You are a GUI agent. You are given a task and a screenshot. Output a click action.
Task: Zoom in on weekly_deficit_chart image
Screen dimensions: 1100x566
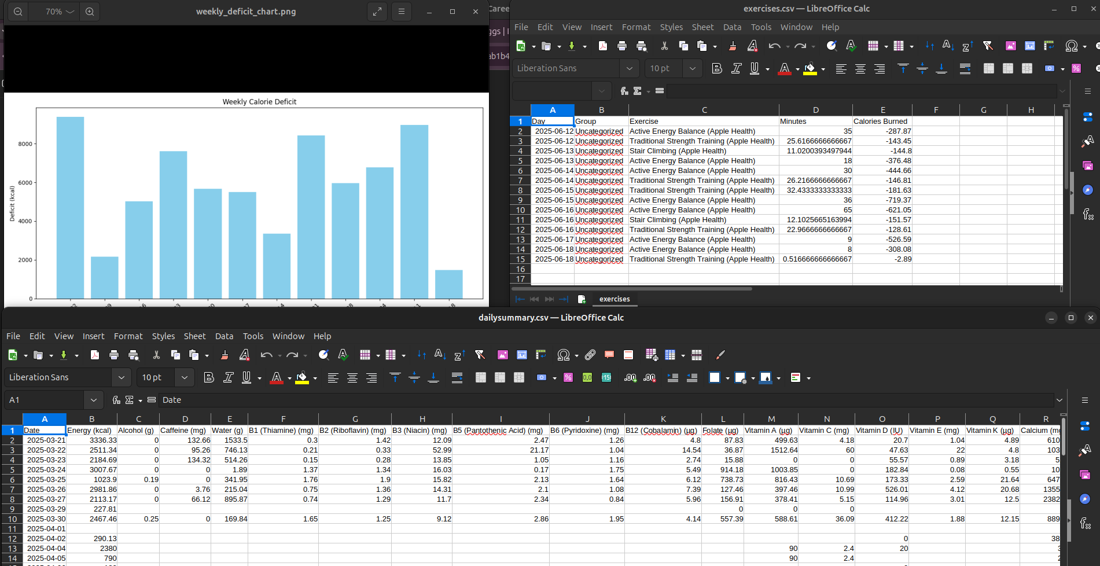[x=90, y=12]
